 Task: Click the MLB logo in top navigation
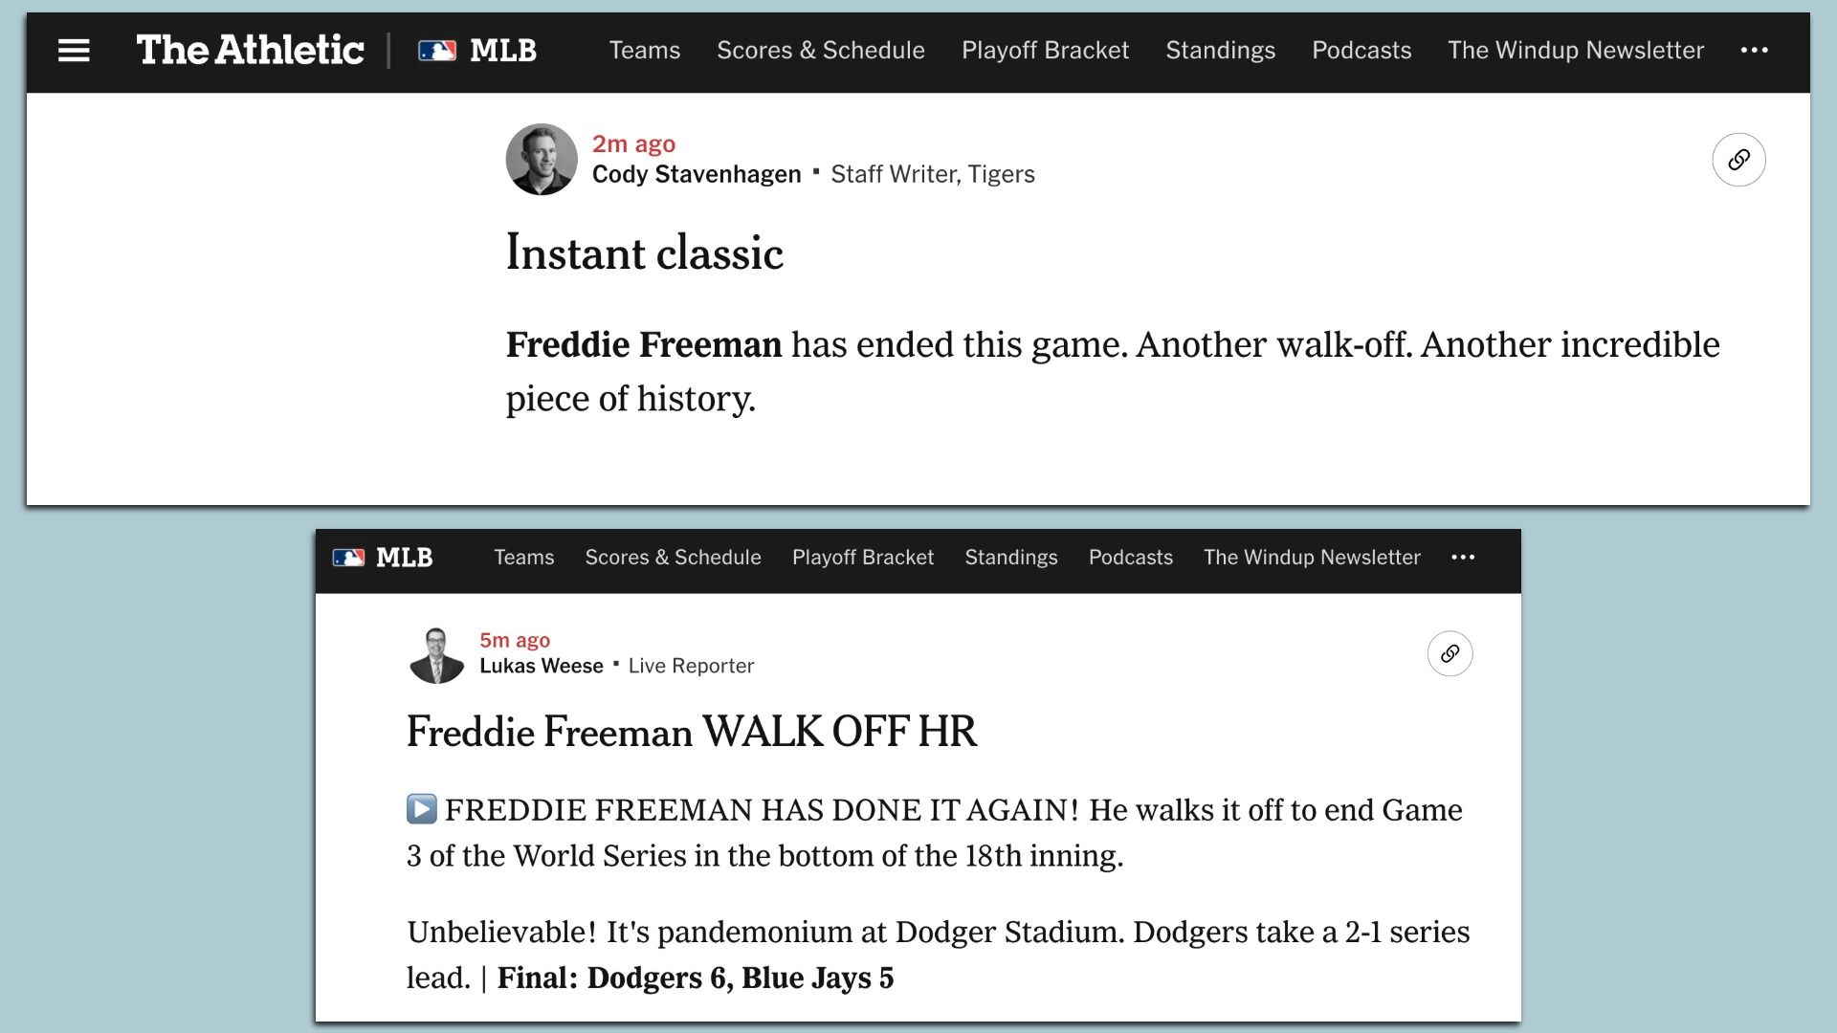[x=477, y=51]
